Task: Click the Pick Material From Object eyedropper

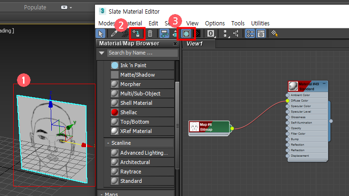Action: pos(114,33)
